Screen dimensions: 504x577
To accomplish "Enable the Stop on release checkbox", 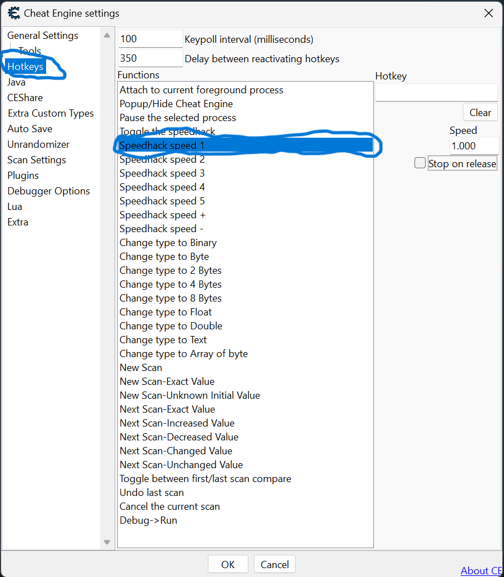I will pos(420,163).
